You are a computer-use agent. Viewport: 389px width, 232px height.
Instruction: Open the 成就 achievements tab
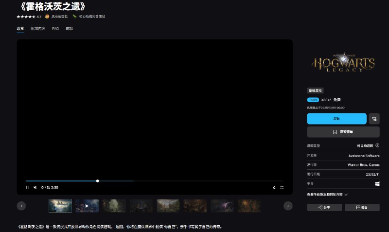(69, 29)
